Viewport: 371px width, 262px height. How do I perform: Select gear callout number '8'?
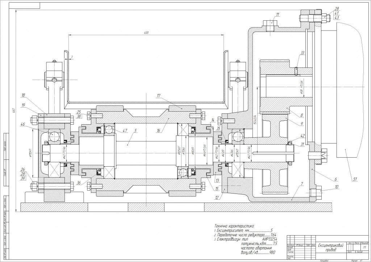302,115
